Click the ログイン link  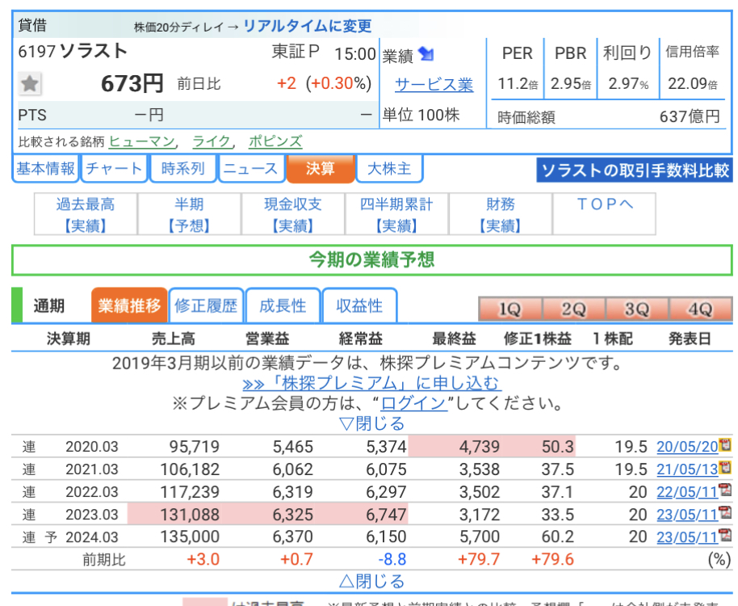(413, 403)
